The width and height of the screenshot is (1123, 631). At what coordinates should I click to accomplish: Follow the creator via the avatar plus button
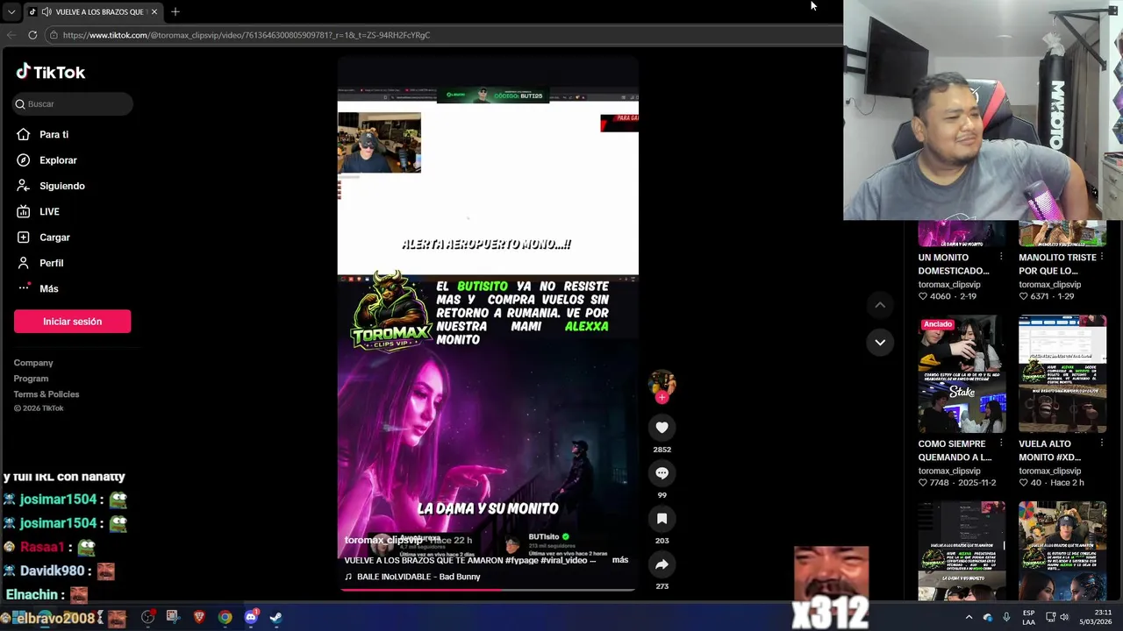662,398
